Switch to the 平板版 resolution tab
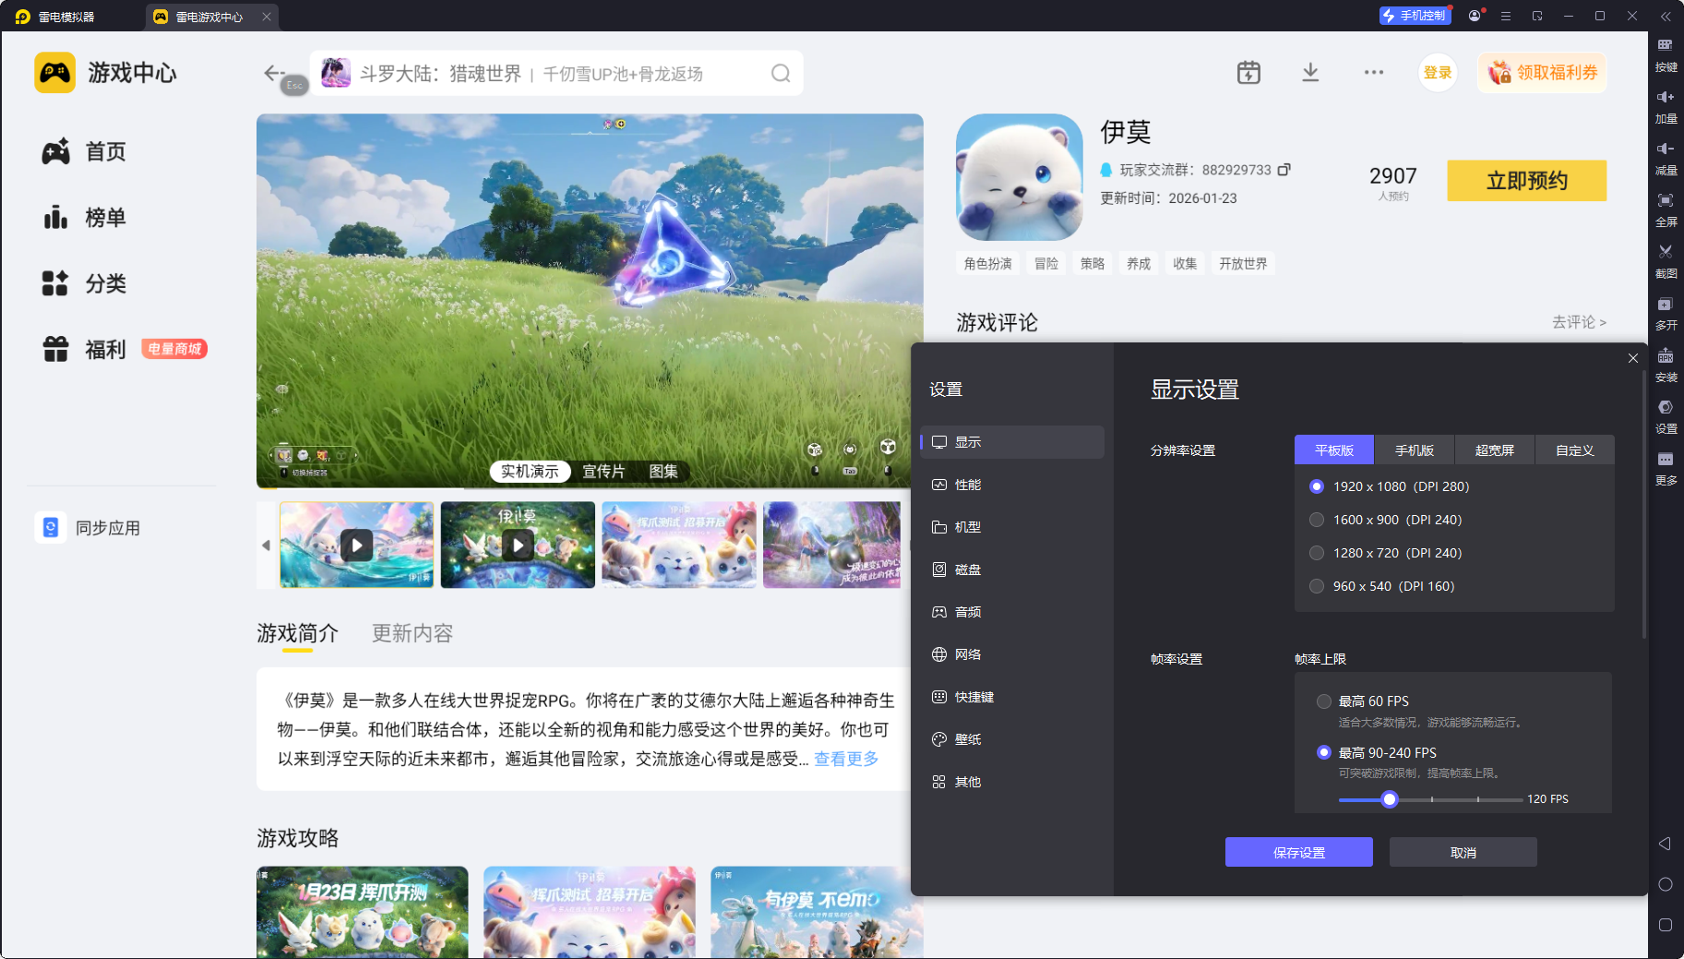 pos(1334,450)
